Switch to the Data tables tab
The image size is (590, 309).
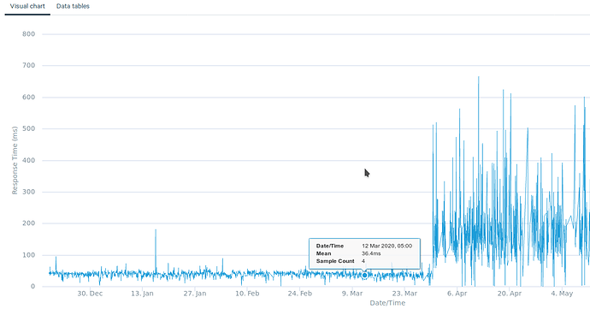73,6
